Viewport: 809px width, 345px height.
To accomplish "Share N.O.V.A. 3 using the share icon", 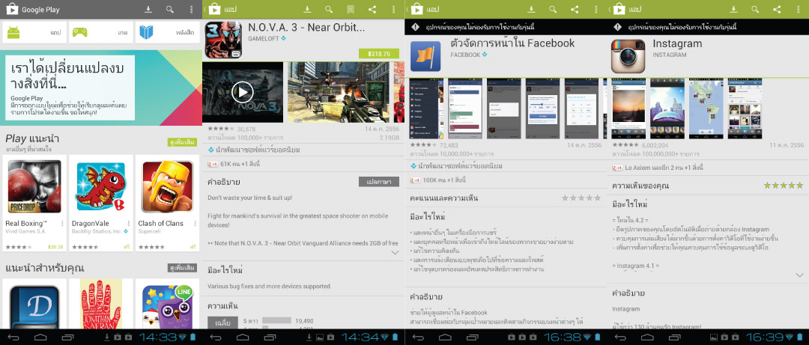I will [x=372, y=9].
